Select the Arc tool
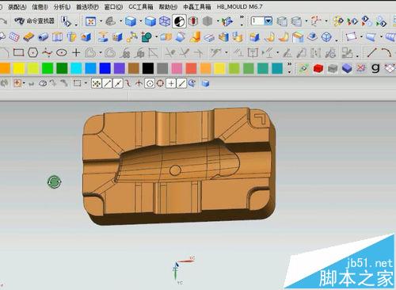396x290 pixels. coord(386,52)
